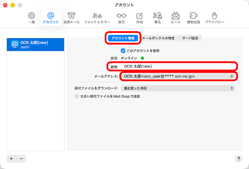
Task: Expand the メールアドレス dropdown
Action: pyautogui.click(x=178, y=77)
